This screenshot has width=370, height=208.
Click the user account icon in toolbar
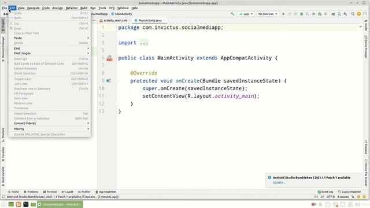pyautogui.click(x=365, y=14)
